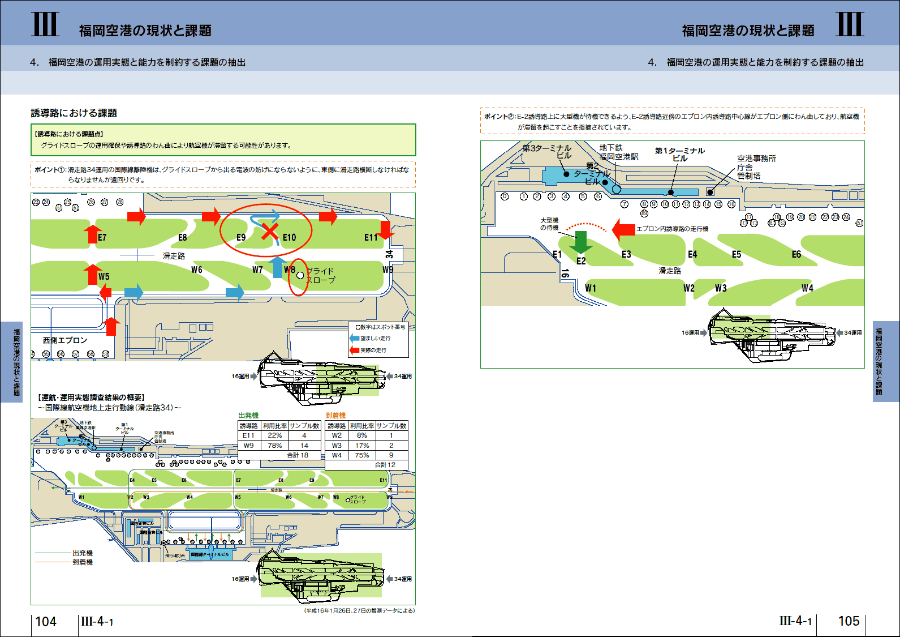This screenshot has width=900, height=637.
Task: Click the E9 label inside the red oval
Action: [241, 237]
